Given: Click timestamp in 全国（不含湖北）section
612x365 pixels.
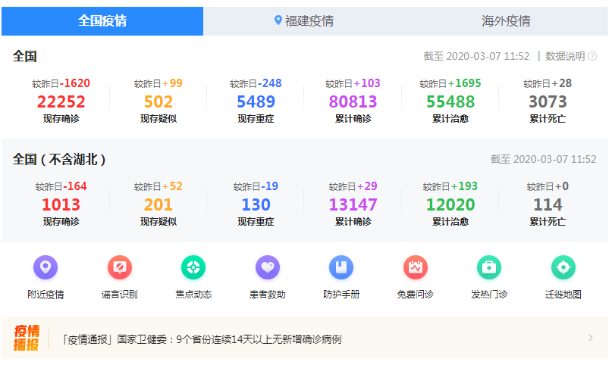Looking at the screenshot, I should pyautogui.click(x=543, y=159).
